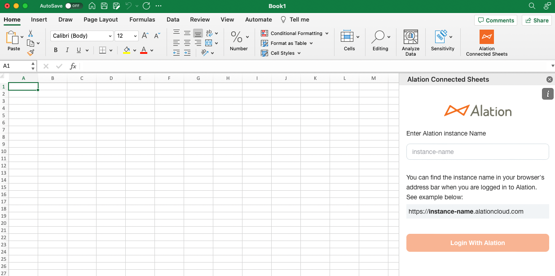Screen dimensions: 555x276
Task: Apply Italic formatting
Action: pyautogui.click(x=67, y=50)
